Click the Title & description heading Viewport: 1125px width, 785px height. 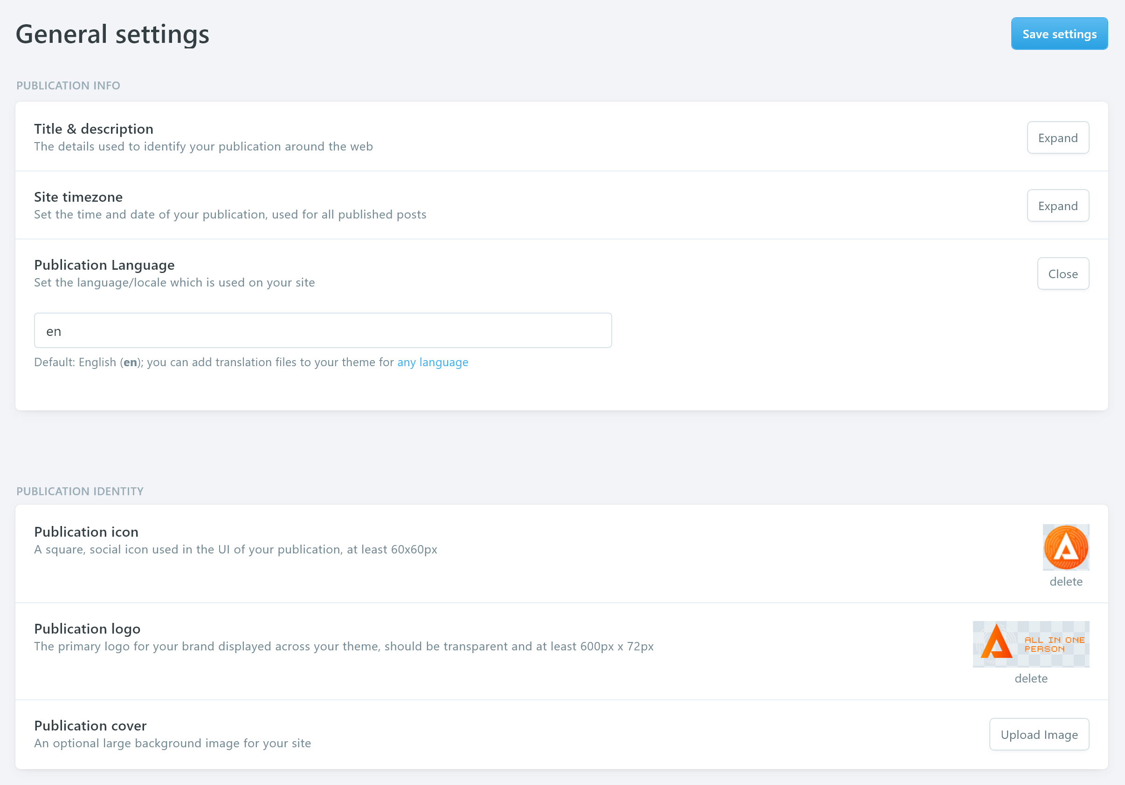tap(94, 129)
